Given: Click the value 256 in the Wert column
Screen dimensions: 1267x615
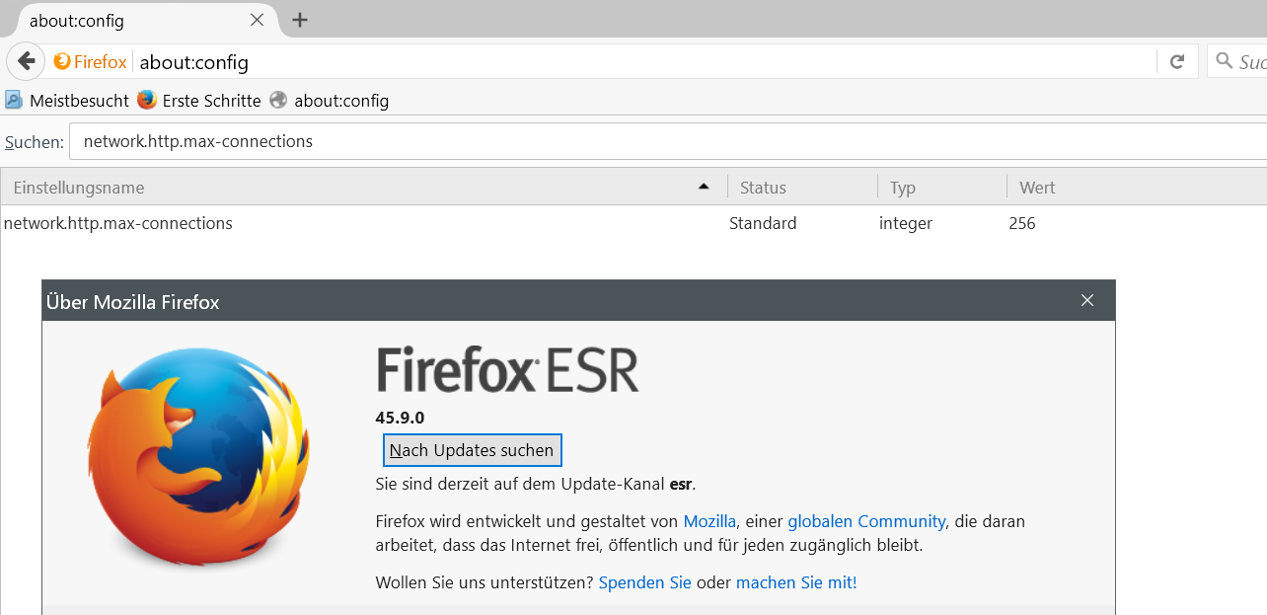Looking at the screenshot, I should pos(1022,223).
